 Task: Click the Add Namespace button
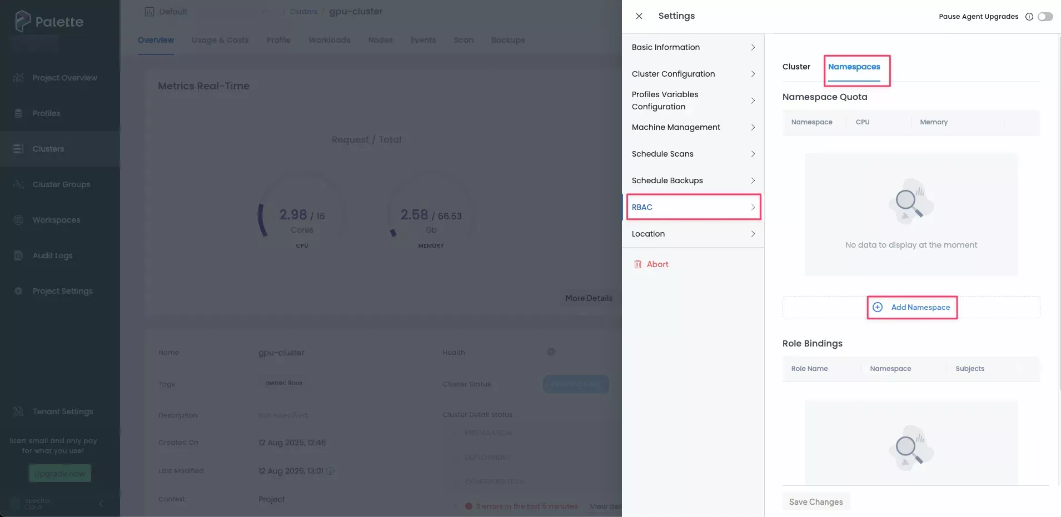coord(911,307)
